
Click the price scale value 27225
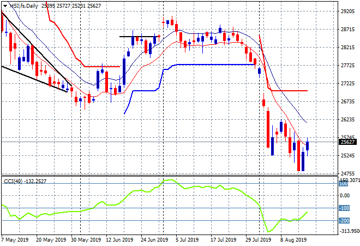347,84
